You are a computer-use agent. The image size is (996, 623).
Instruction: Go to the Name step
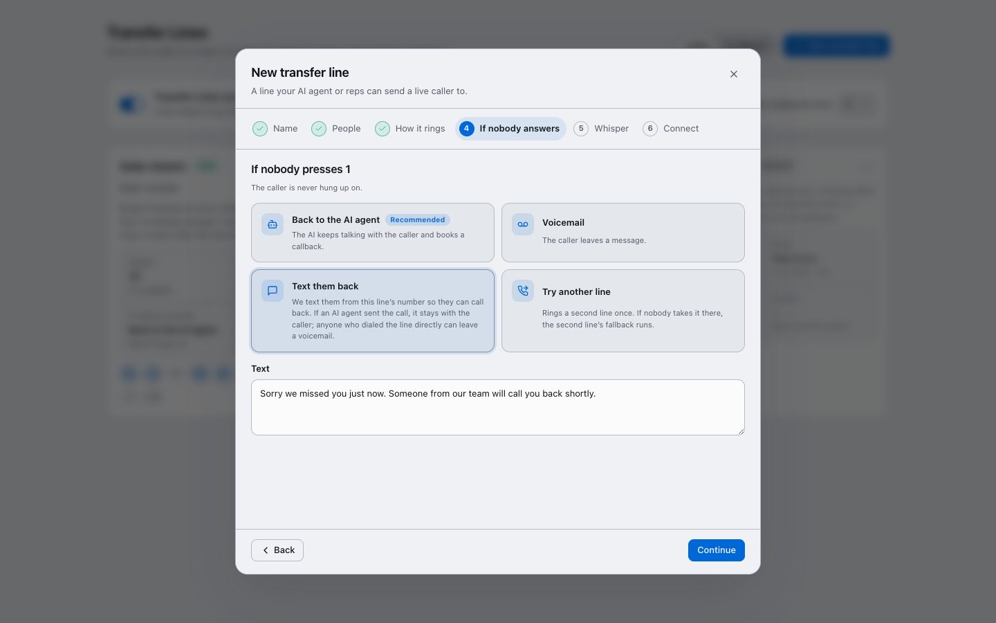pos(275,129)
